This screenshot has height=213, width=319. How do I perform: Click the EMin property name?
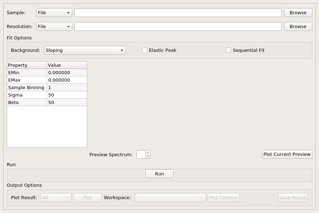(27, 72)
